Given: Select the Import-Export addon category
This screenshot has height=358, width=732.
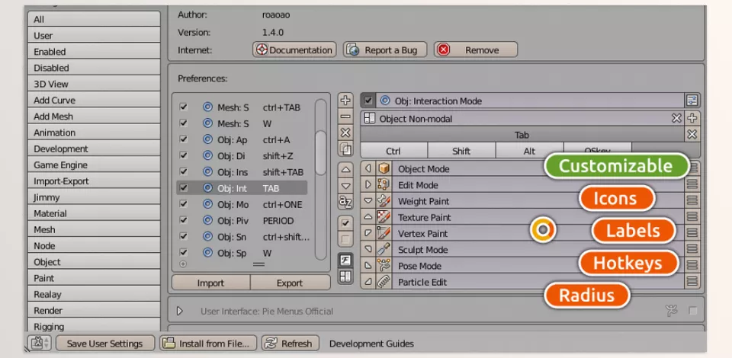Looking at the screenshot, I should click(x=94, y=181).
